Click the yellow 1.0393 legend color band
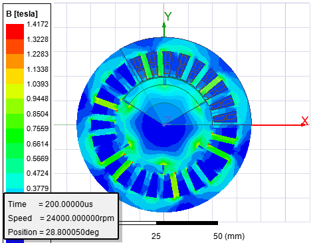This screenshot has height=243, width=313. 15,91
